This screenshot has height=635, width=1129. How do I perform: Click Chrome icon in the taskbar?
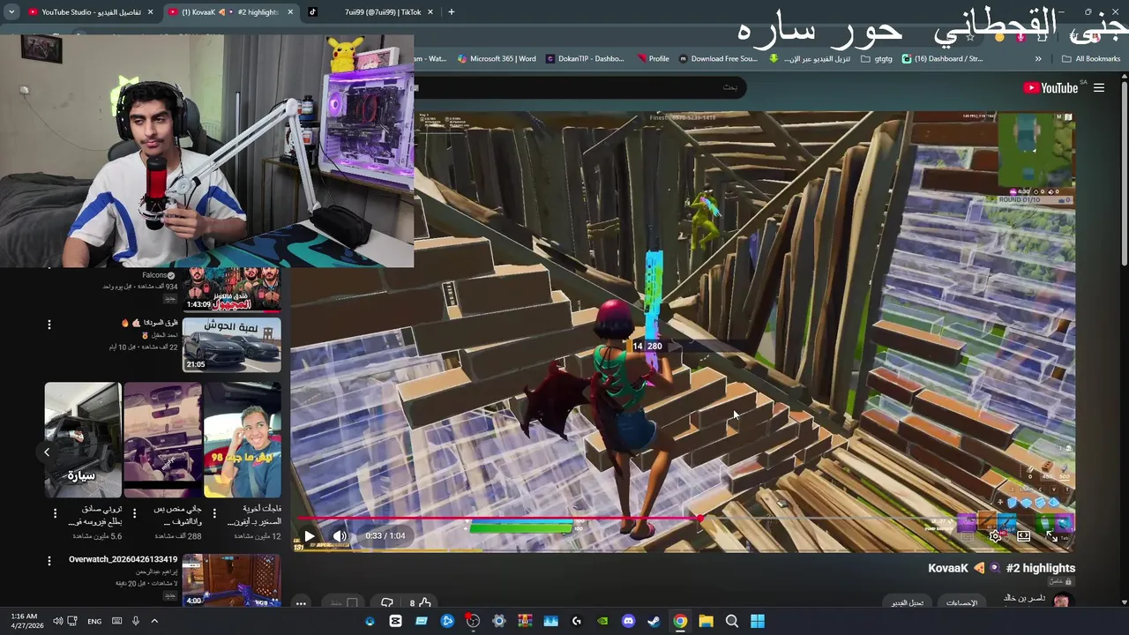coord(680,621)
